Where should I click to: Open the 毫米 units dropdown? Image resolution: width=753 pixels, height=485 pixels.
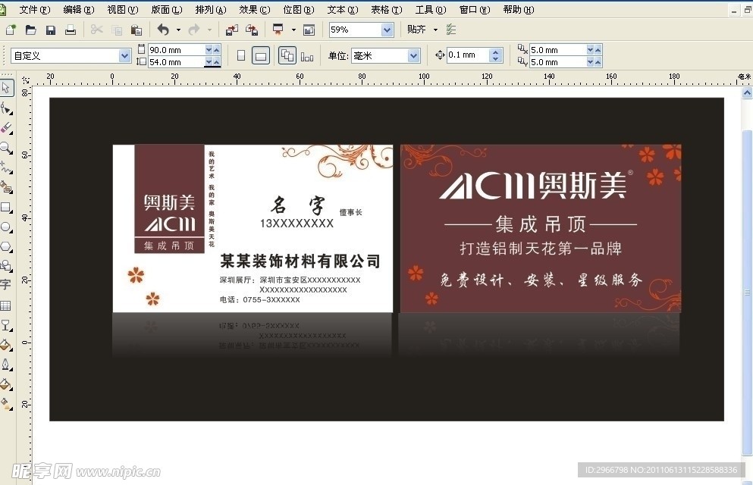413,55
